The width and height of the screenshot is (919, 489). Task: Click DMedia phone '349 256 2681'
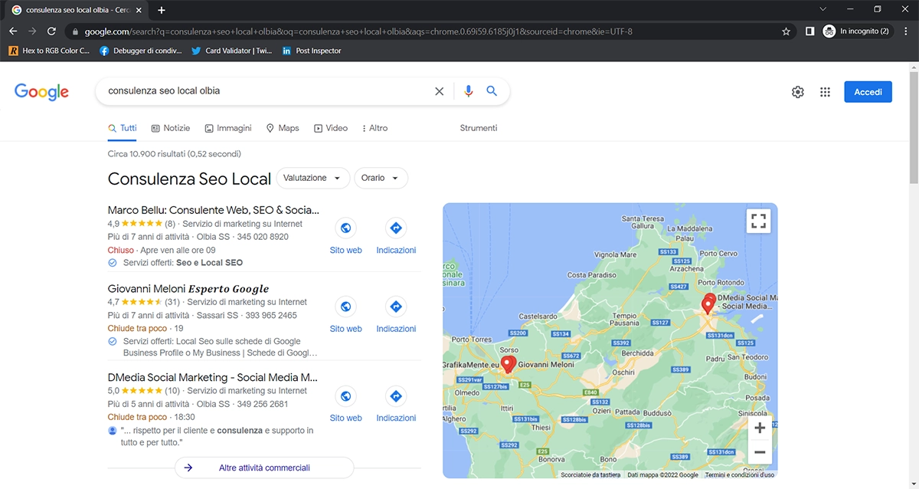(263, 404)
